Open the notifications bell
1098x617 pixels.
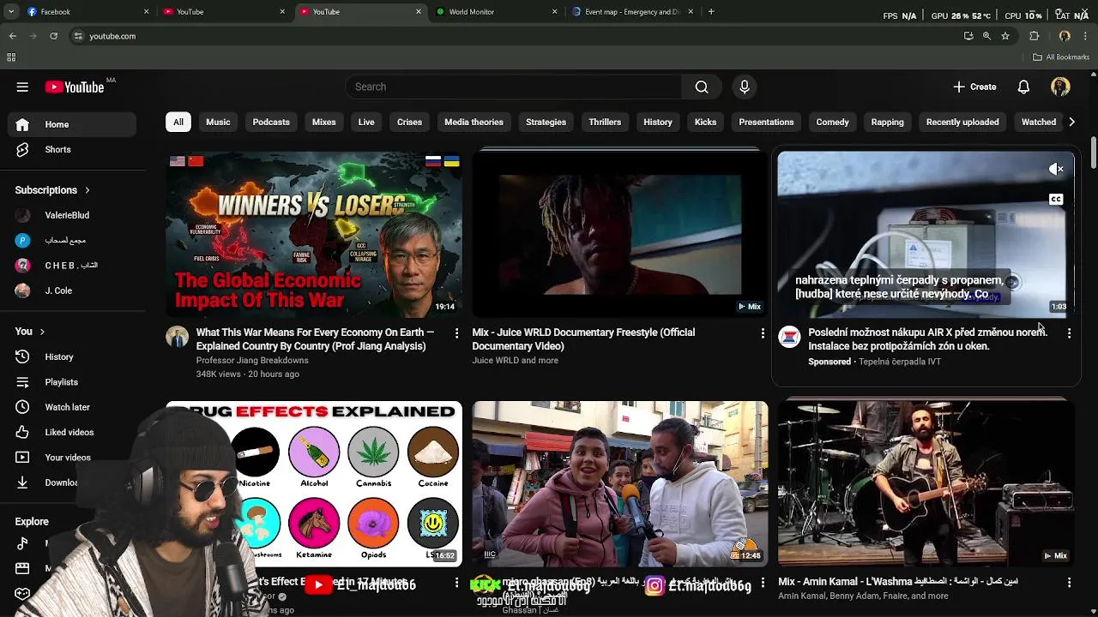click(x=1023, y=87)
